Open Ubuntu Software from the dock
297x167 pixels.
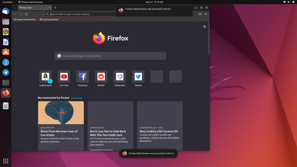(x=6, y=52)
